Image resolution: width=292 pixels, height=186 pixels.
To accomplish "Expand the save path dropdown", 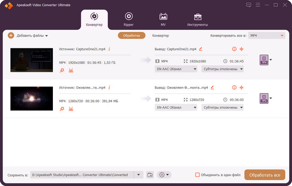I will tap(139, 175).
